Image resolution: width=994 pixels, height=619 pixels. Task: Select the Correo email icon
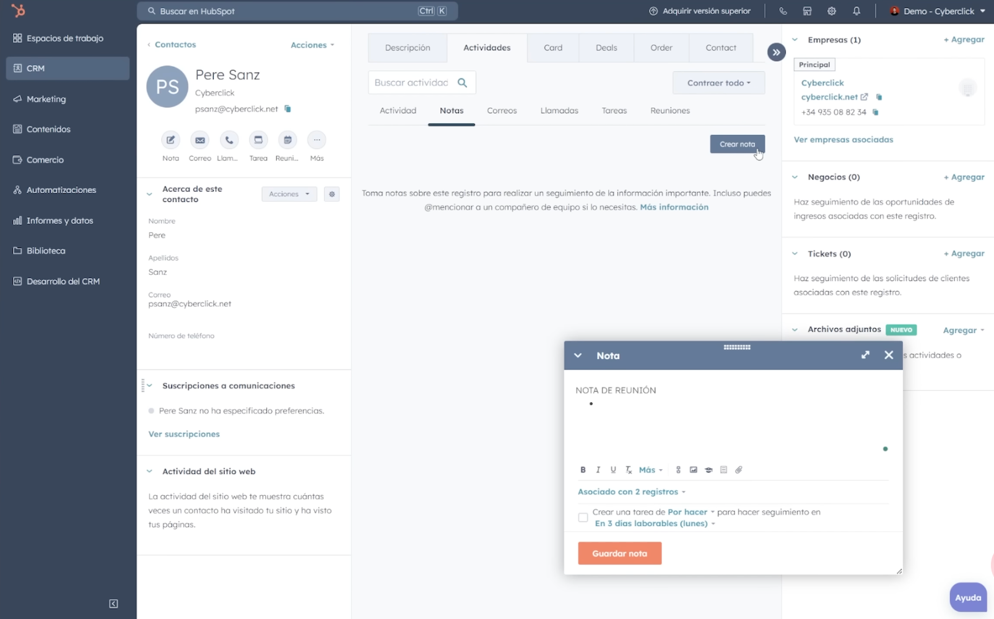199,141
